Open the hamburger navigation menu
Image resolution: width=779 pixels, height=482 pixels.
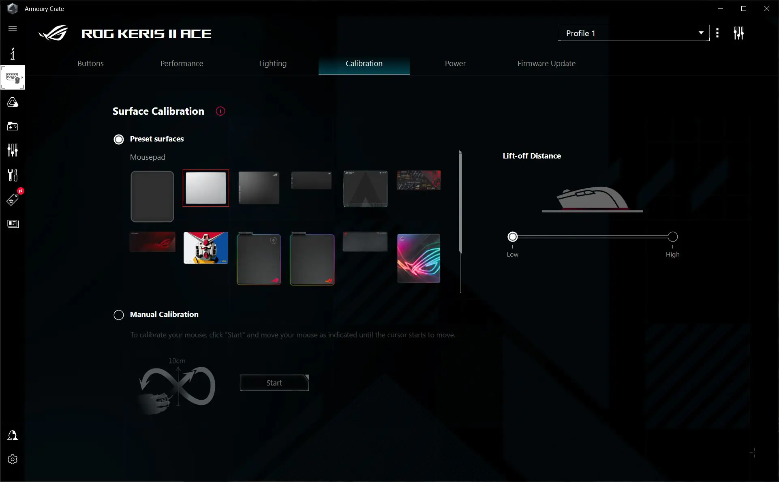tap(13, 29)
